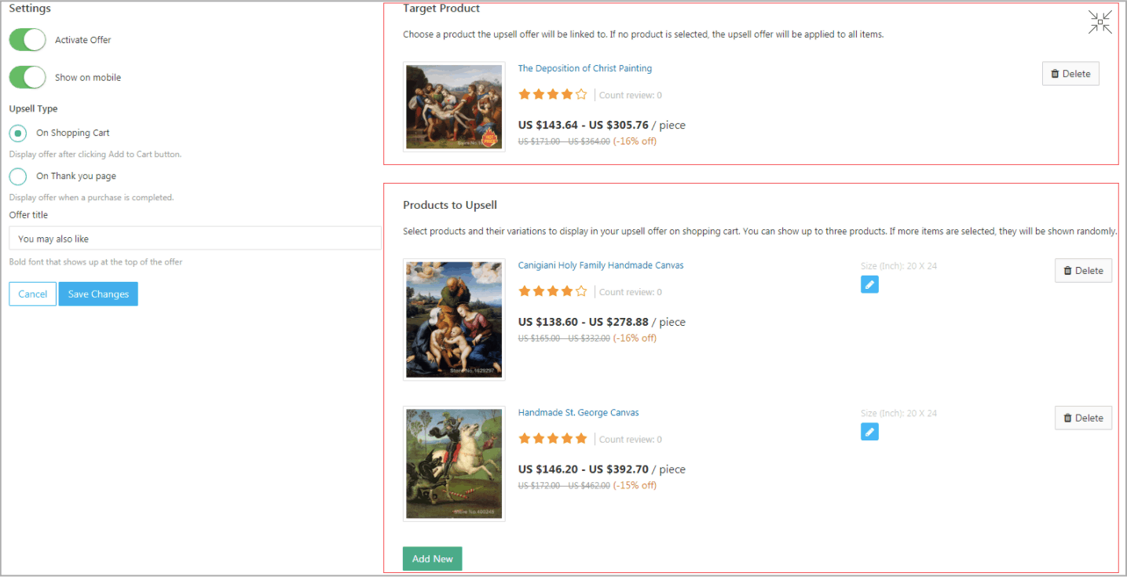Select the On Thank you page option
Screen dimensions: 1127x577
pyautogui.click(x=17, y=176)
